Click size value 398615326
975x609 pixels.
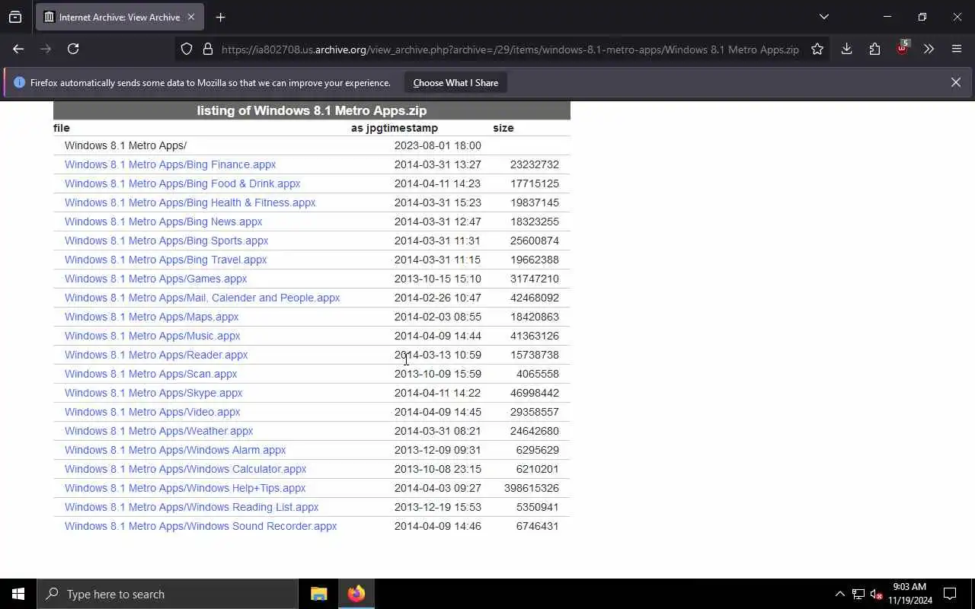(531, 488)
